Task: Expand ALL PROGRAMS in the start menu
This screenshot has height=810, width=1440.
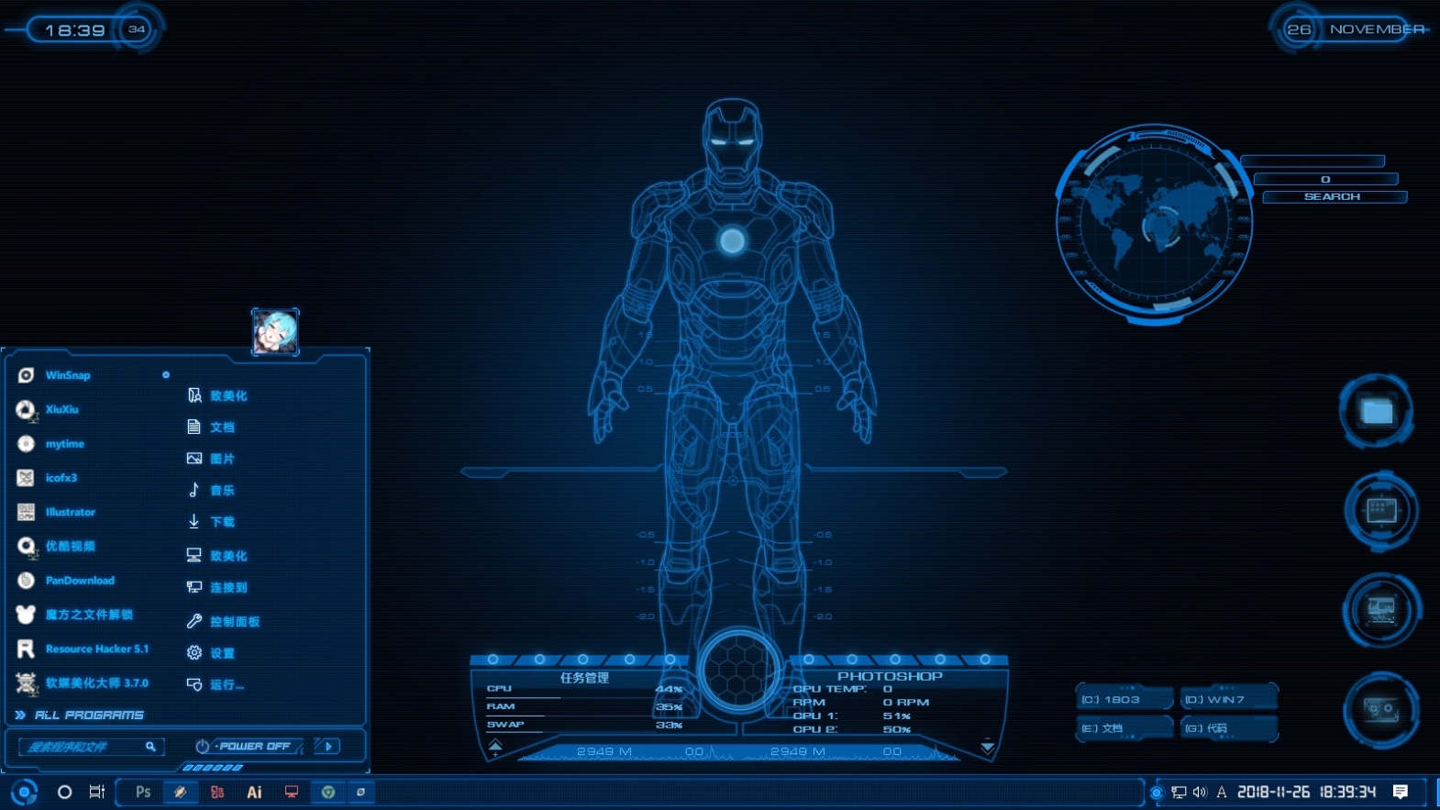Action: click(x=88, y=715)
